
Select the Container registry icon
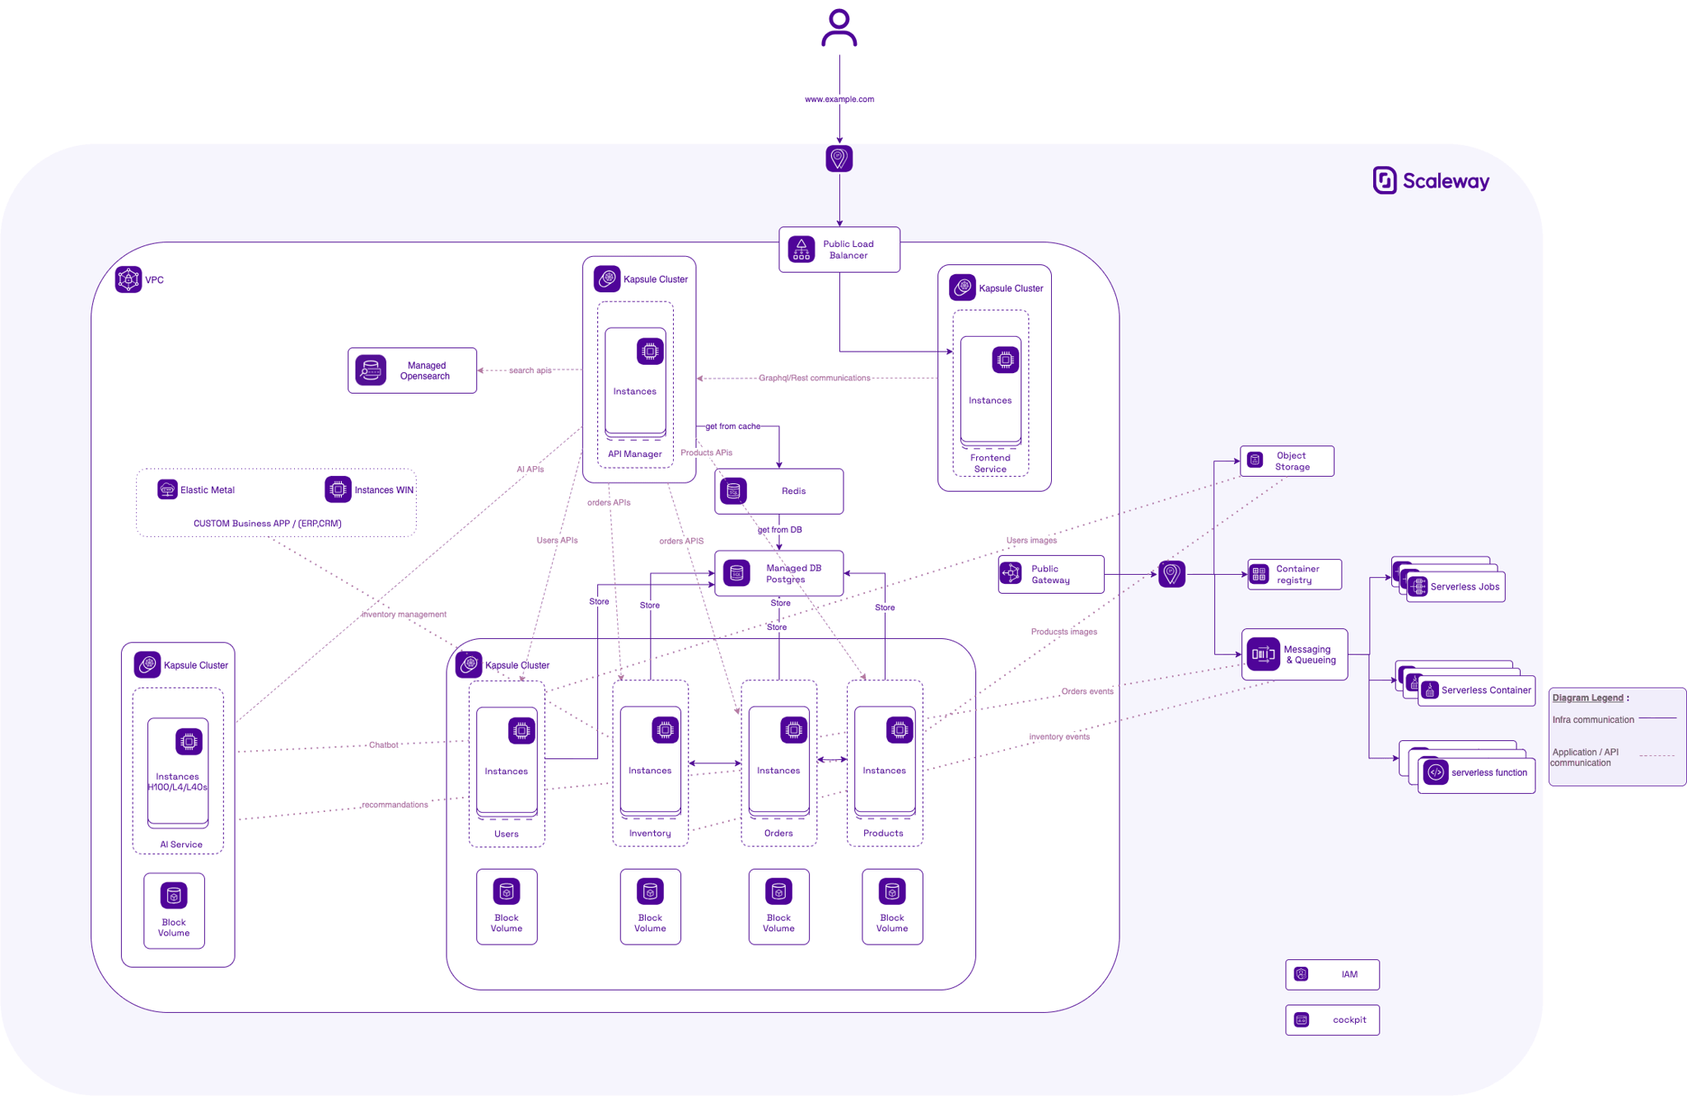1258,574
